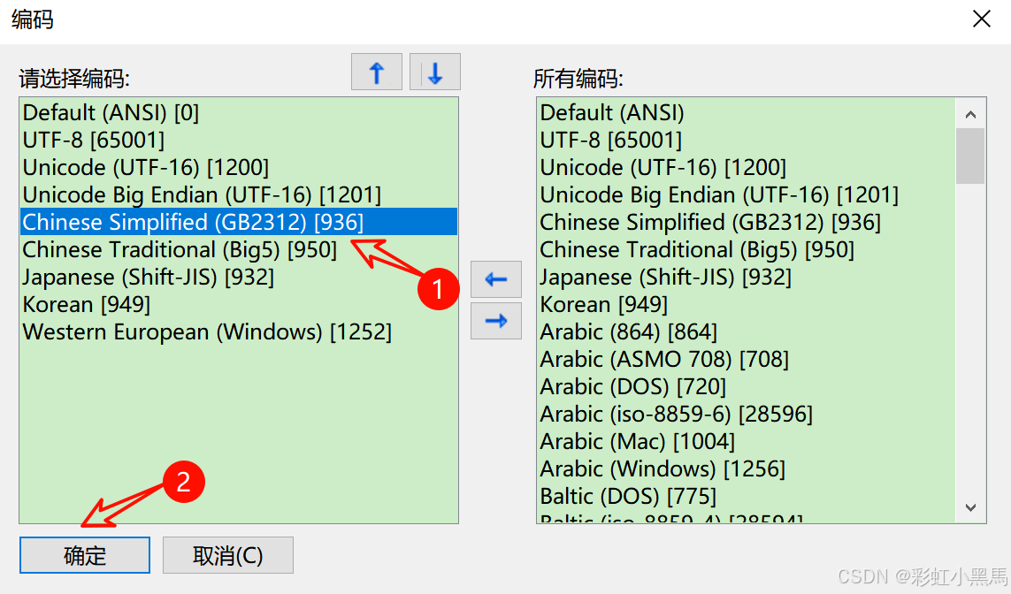1011x594 pixels.
Task: Click the right arrow to remove an encoding
Action: point(495,320)
